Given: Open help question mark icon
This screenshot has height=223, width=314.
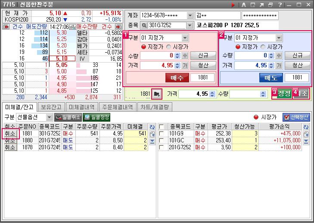Looking at the screenshot, I should point(280,5).
